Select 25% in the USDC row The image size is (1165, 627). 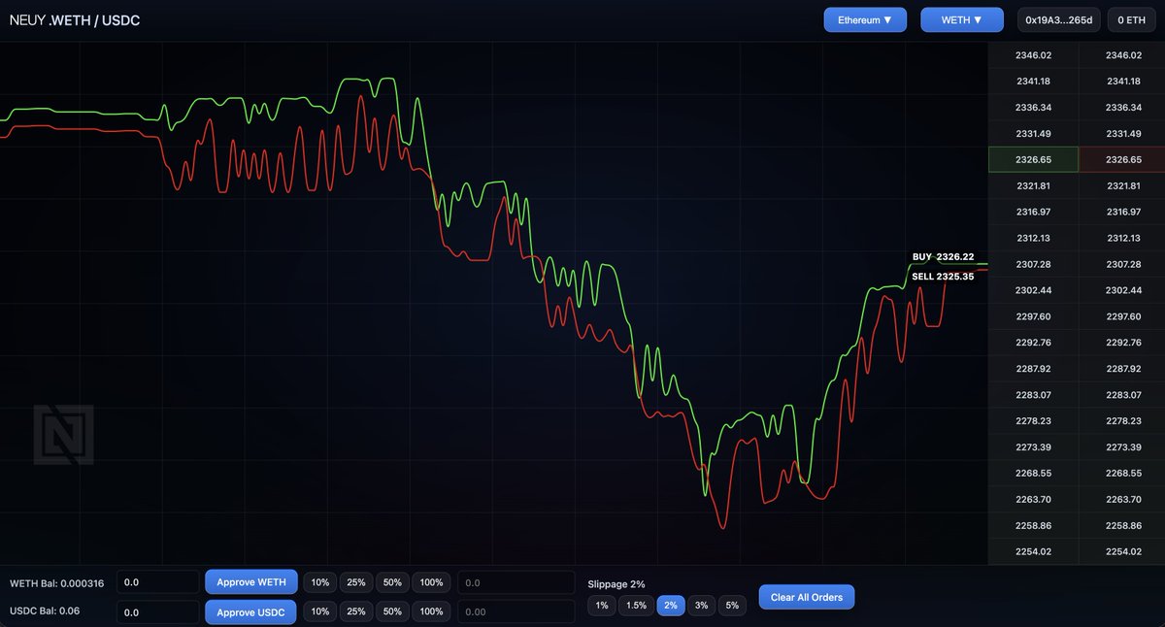pyautogui.click(x=356, y=611)
